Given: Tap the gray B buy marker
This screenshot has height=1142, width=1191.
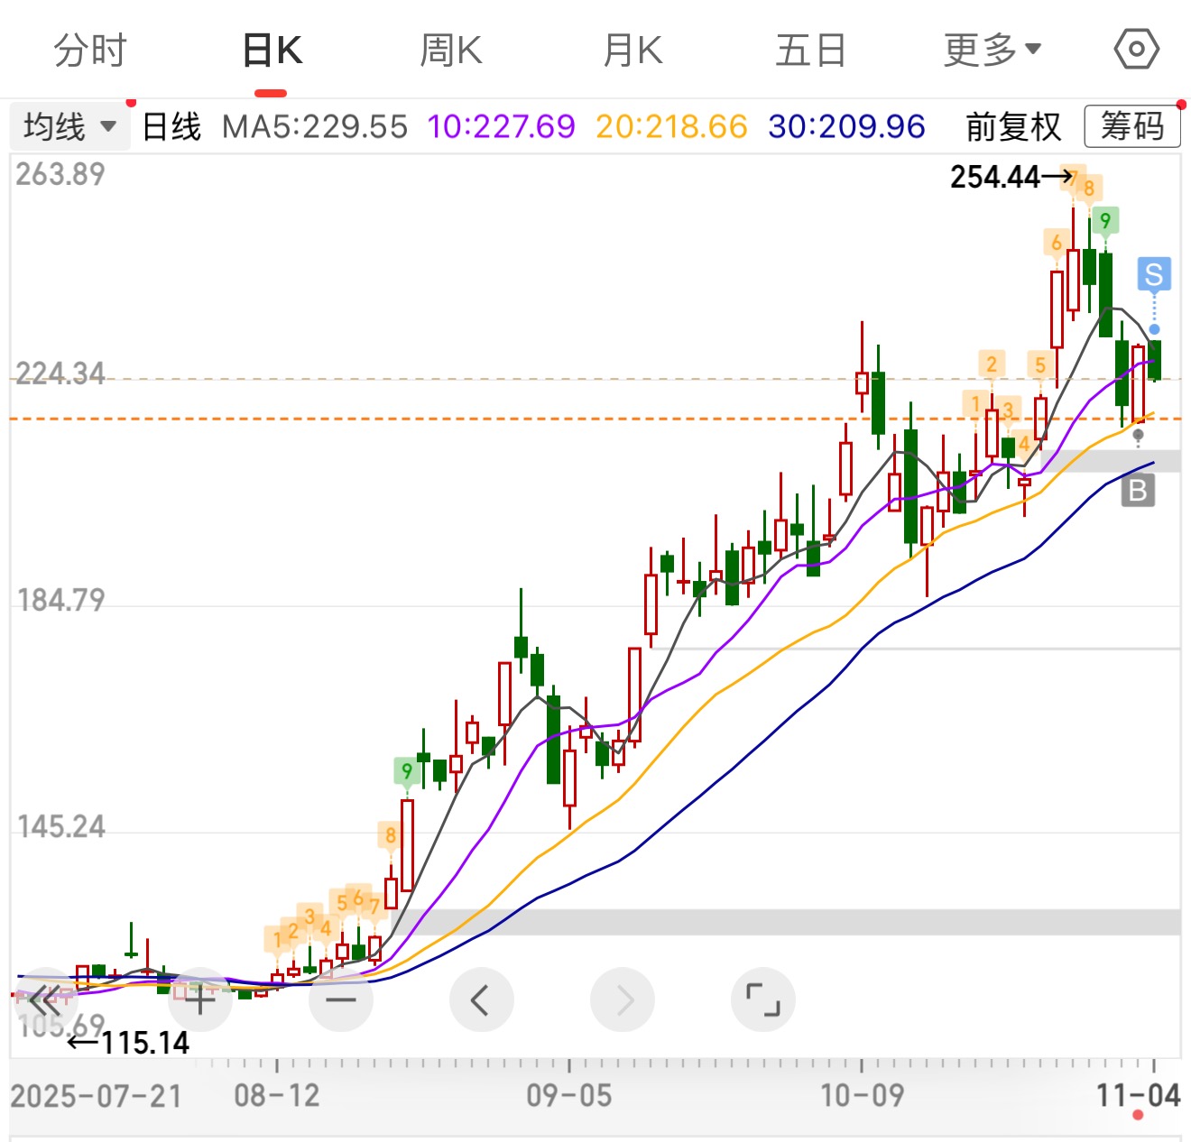Looking at the screenshot, I should click(x=1138, y=491).
